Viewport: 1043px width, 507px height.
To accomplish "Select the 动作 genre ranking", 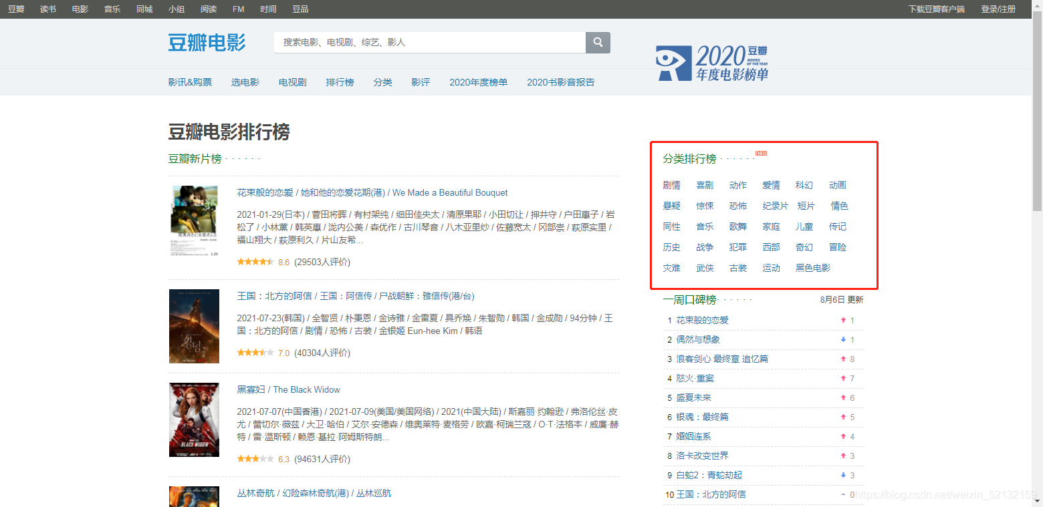I will pos(738,185).
